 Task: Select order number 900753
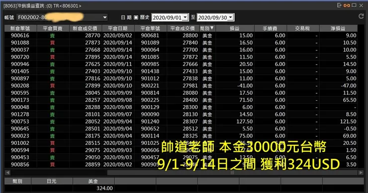point(20,122)
